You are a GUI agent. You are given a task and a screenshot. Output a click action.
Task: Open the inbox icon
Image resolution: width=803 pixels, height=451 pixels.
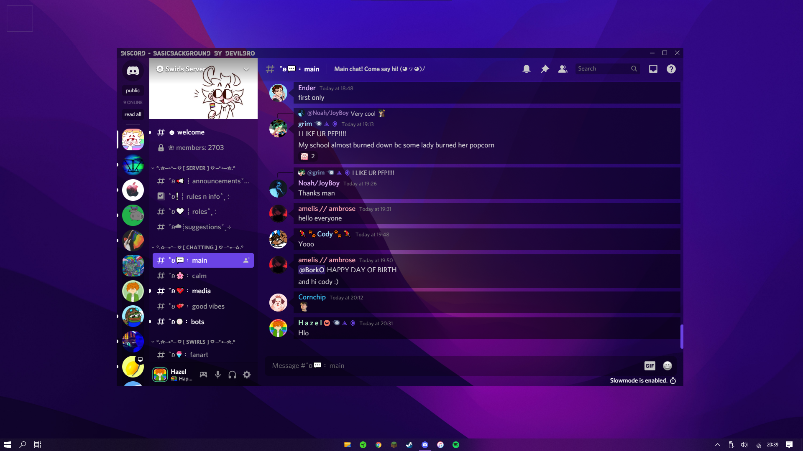point(653,69)
